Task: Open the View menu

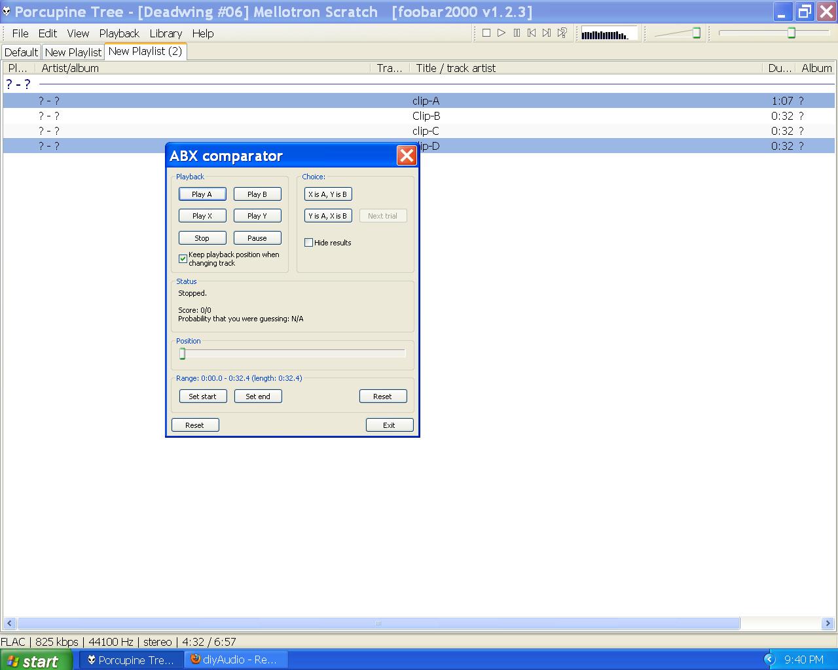Action: click(x=78, y=33)
